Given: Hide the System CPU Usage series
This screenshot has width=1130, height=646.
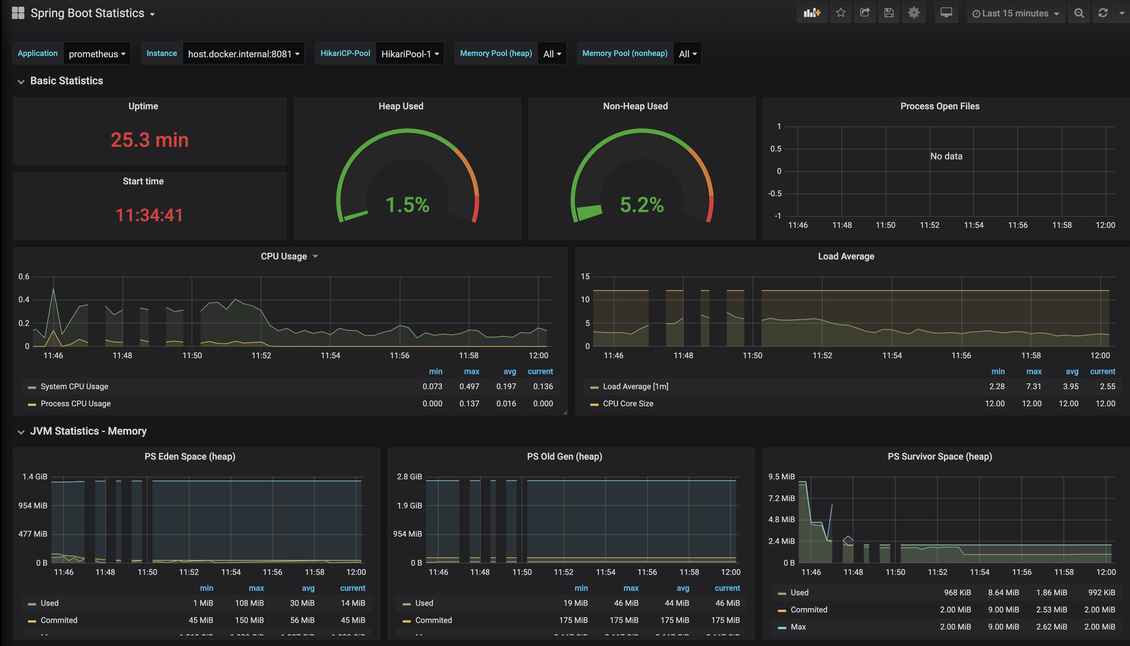Looking at the screenshot, I should click(74, 387).
